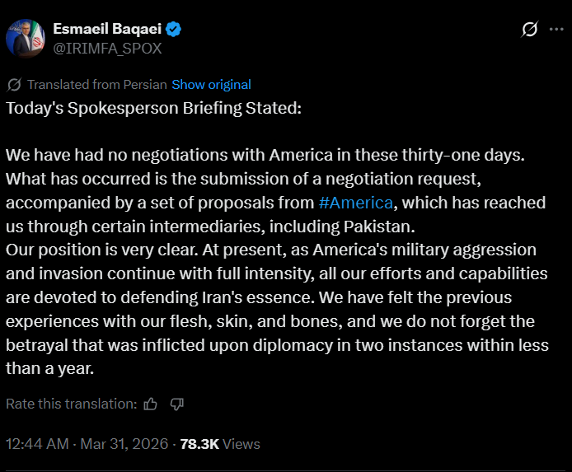This screenshot has height=472, width=572.
Task: Click 'Today's Spokesperson Briefing Stated:' heading line
Action: pyautogui.click(x=154, y=108)
